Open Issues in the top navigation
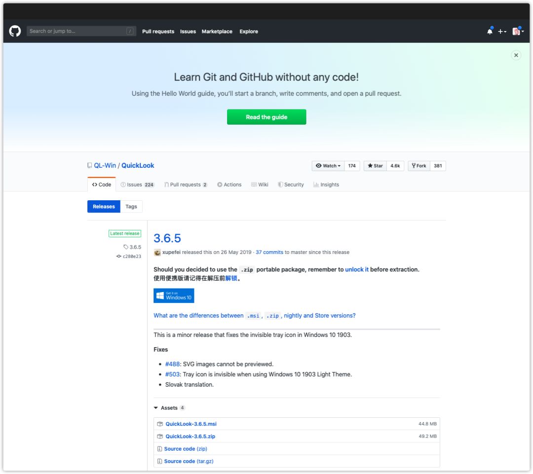This screenshot has width=533, height=474. (x=188, y=31)
